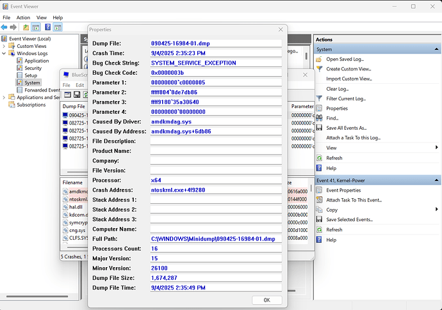Screen dimensions: 442x310
Task: Expand Applications and Services Logs node
Action: click(4, 97)
